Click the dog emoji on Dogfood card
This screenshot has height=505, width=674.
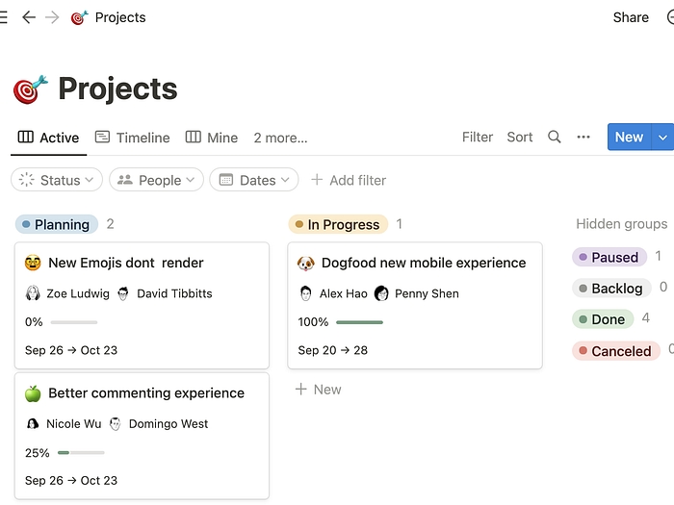(x=306, y=263)
